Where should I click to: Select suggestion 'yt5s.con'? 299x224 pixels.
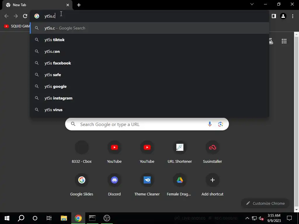tap(149, 51)
